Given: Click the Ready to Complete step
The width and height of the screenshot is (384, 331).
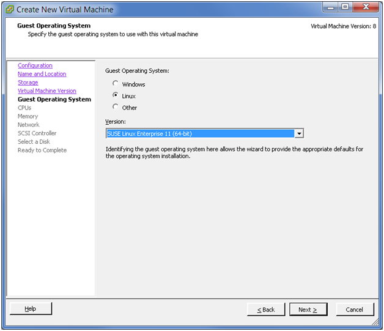Looking at the screenshot, I should tap(42, 150).
